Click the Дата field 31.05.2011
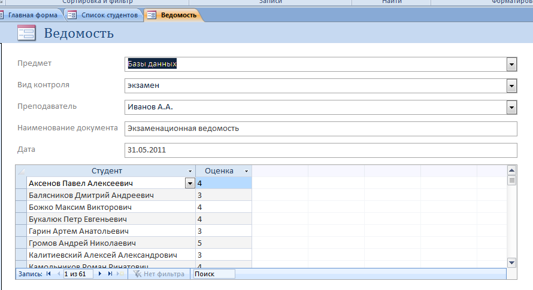The width and height of the screenshot is (533, 290). (x=321, y=150)
